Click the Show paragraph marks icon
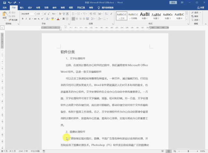This screenshot has width=208, height=153. coord(111,14)
